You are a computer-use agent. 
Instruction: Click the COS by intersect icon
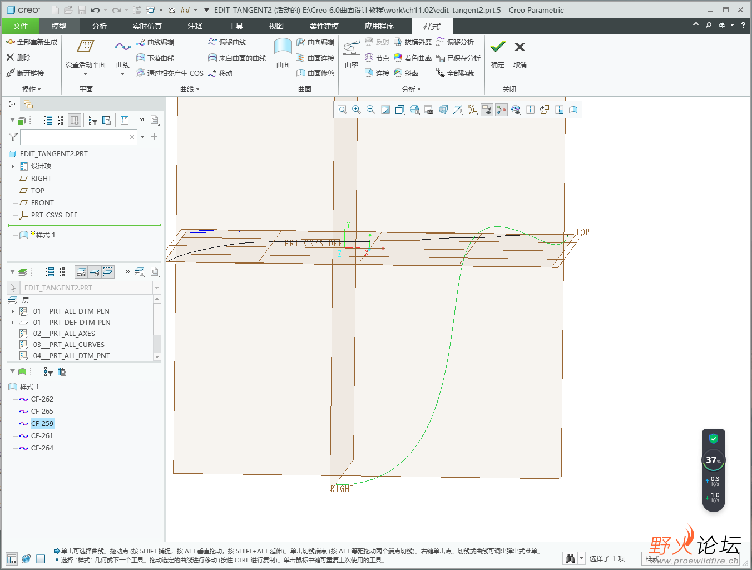[141, 73]
